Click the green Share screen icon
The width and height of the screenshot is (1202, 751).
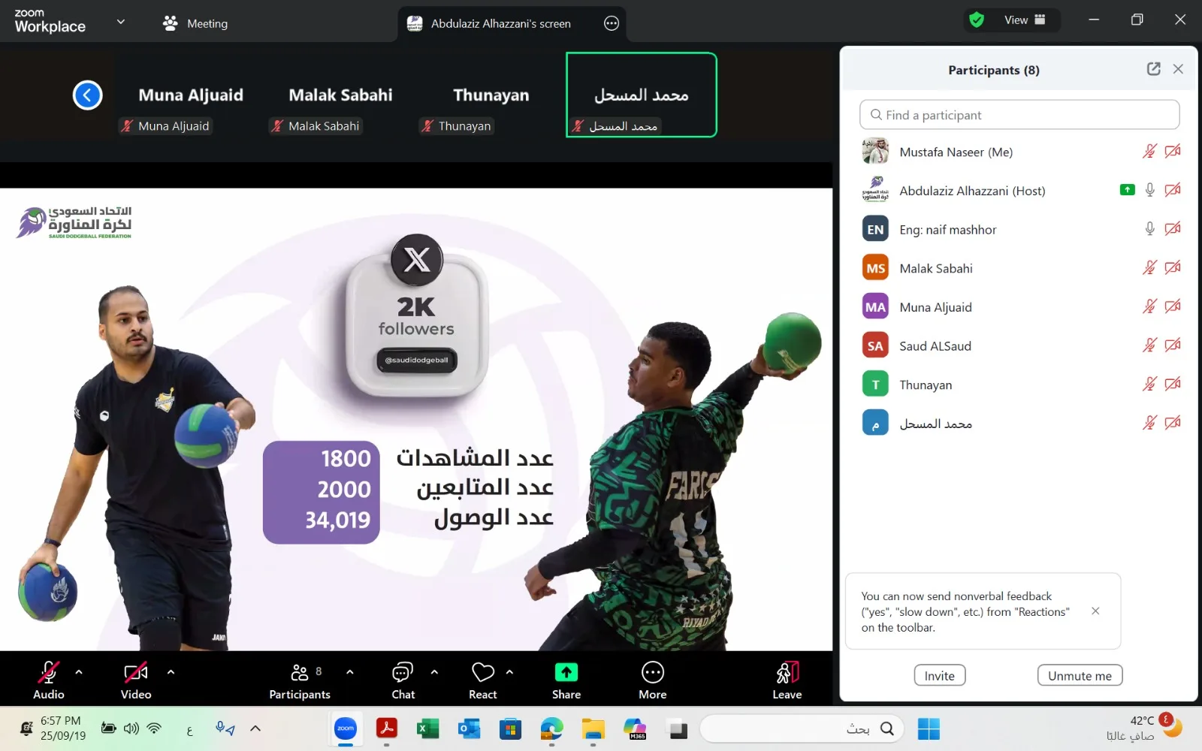click(566, 673)
